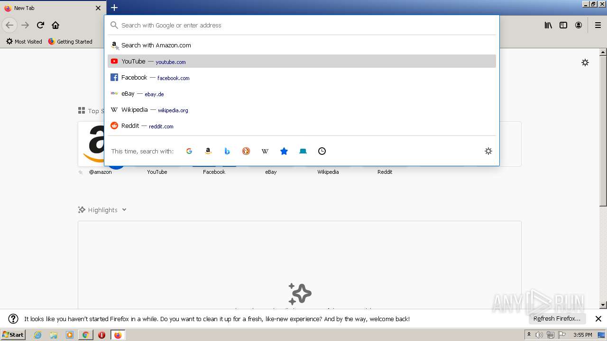Screen dimensions: 607x341
Task: Launch Windows Media Player from the taskbar
Action: pos(70,335)
